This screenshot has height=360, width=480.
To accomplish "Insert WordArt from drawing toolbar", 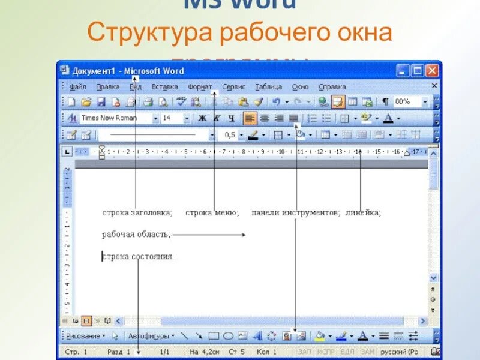I will pyautogui.click(x=258, y=336).
